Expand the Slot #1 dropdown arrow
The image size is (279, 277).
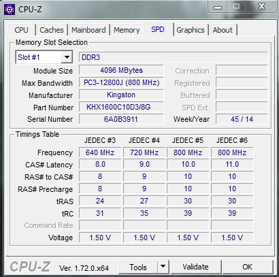(x=67, y=57)
